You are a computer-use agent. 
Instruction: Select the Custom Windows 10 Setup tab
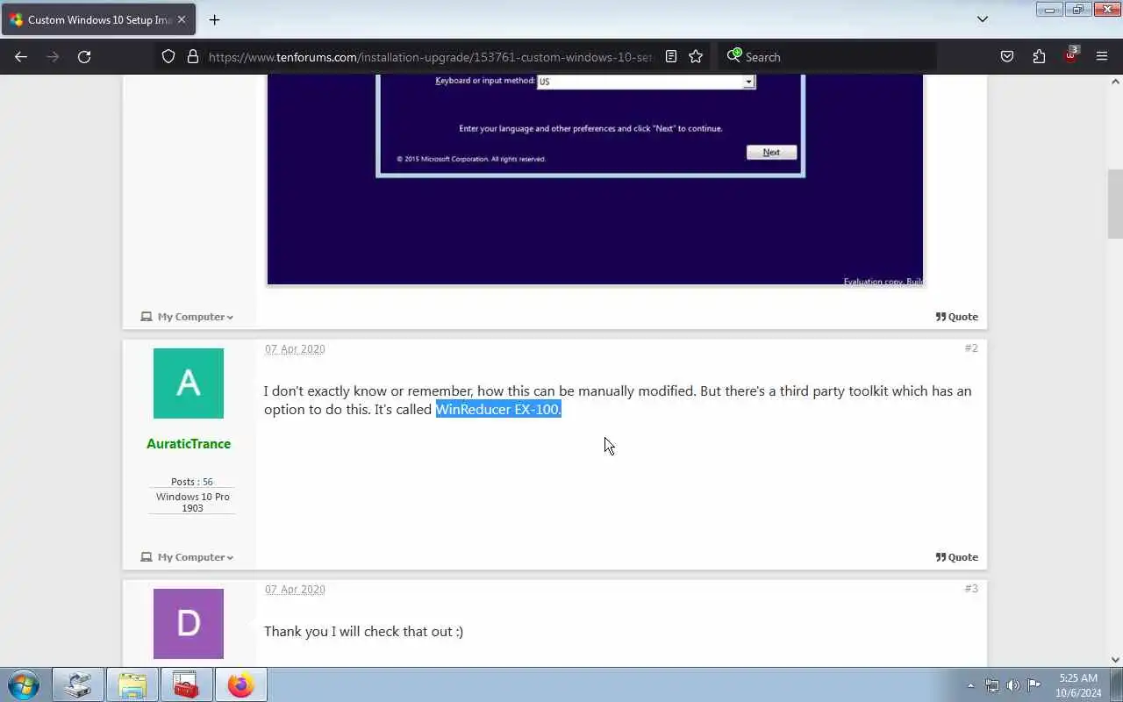98,19
